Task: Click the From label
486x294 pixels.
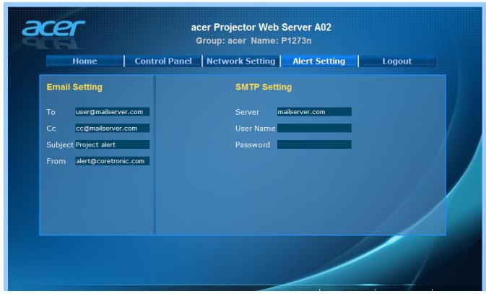Action: click(x=56, y=161)
